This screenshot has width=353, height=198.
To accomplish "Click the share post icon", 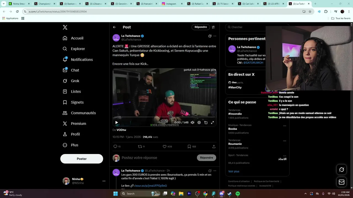I will 214,147.
